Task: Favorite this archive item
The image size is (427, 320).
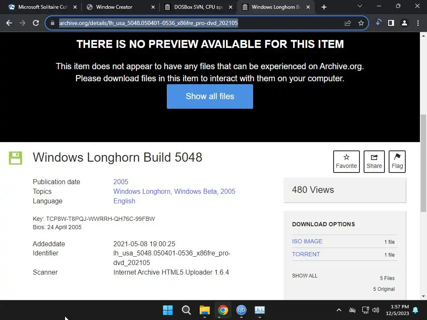Action: click(x=347, y=162)
